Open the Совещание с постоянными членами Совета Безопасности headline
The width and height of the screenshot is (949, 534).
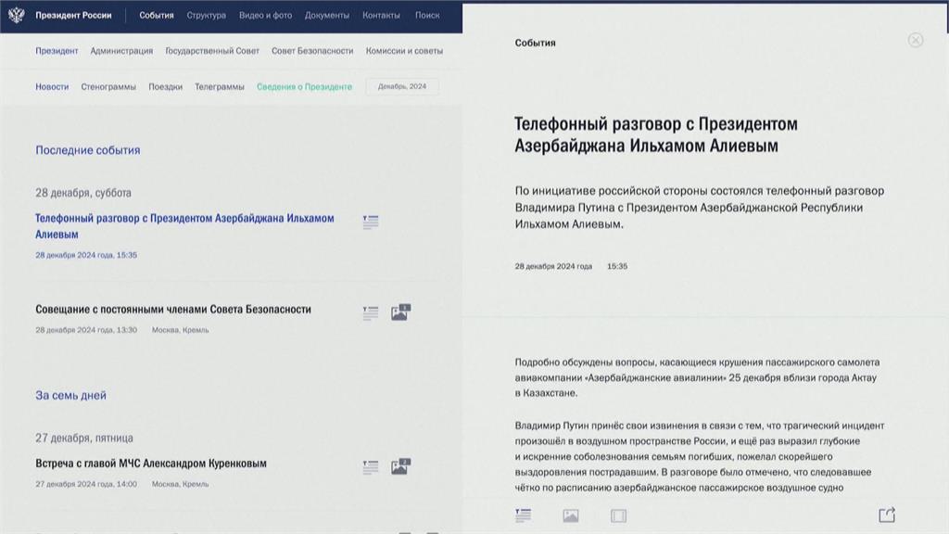click(173, 310)
